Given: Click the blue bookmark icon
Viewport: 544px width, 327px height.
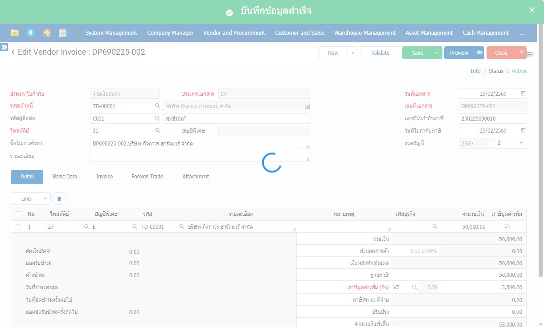Looking at the screenshot, I should tap(30, 33).
